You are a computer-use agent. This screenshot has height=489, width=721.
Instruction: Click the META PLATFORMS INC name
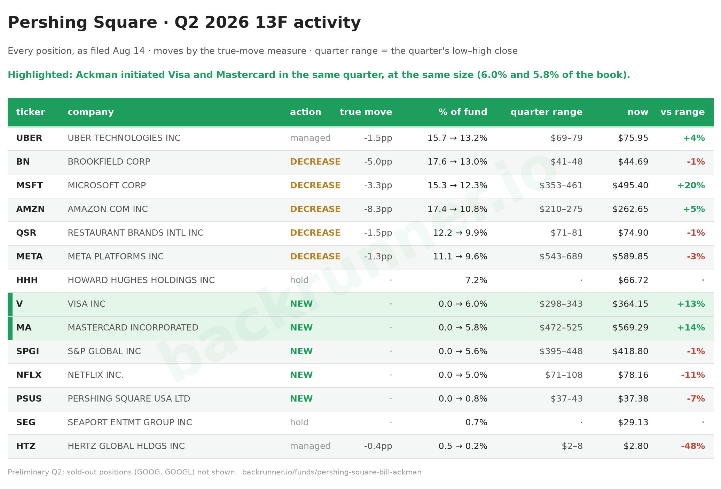pyautogui.click(x=116, y=257)
